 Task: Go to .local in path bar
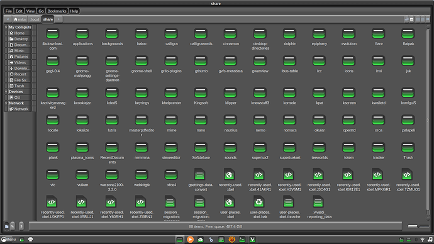click(35, 19)
